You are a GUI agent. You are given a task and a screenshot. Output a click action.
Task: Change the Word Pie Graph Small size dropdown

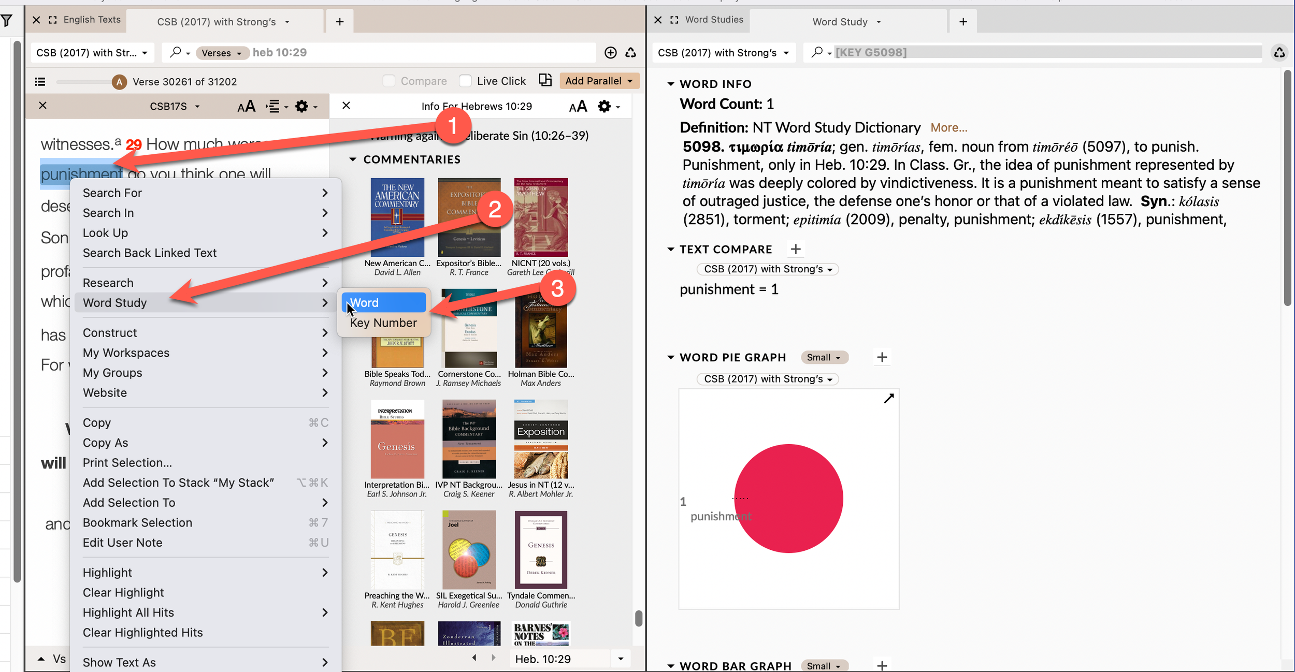(824, 357)
